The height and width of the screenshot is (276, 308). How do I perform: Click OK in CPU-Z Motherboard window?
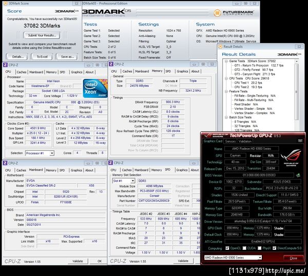[x=100, y=261]
